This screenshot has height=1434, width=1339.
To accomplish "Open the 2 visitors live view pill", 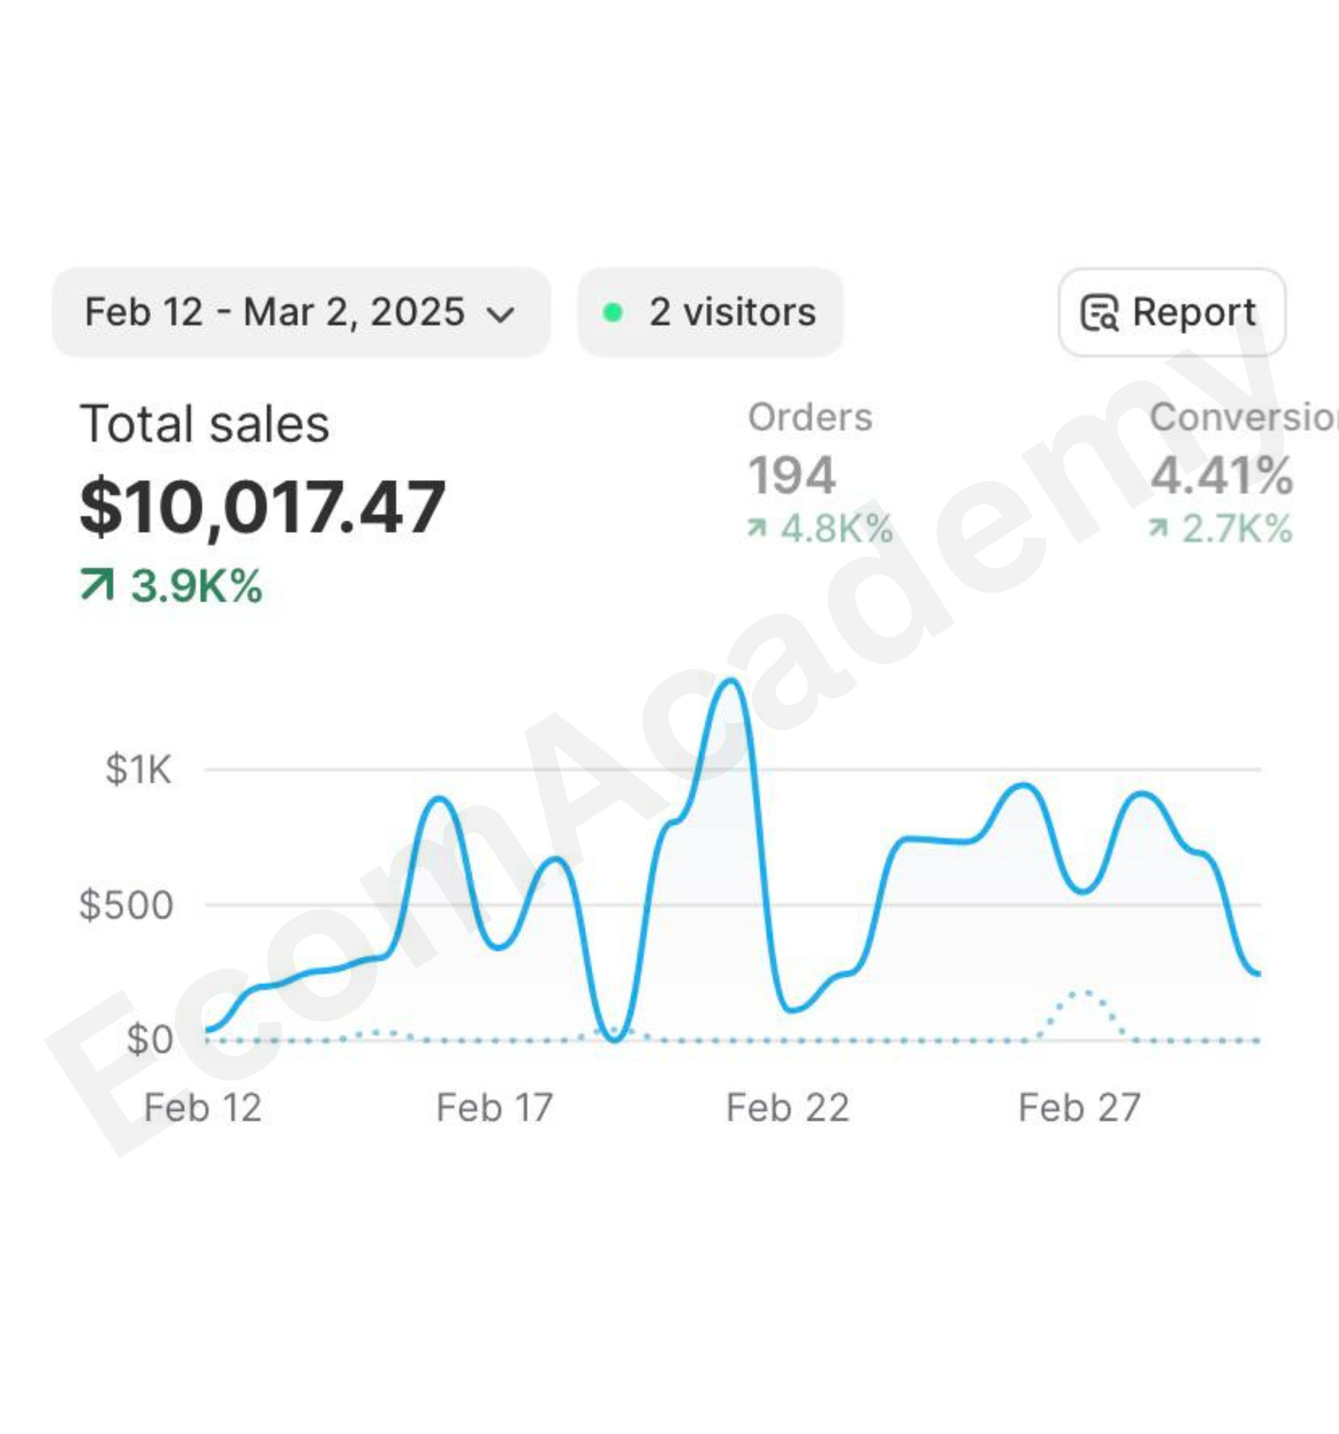I will coord(710,312).
